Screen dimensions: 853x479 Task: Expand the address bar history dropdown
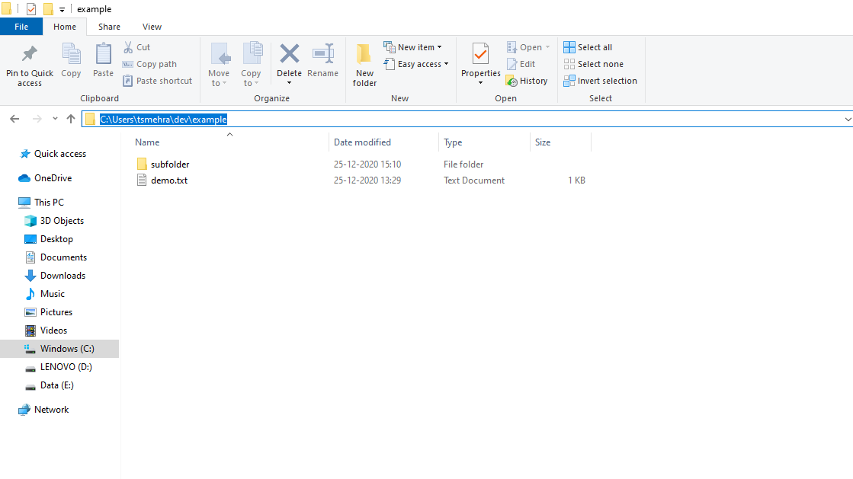pos(848,120)
